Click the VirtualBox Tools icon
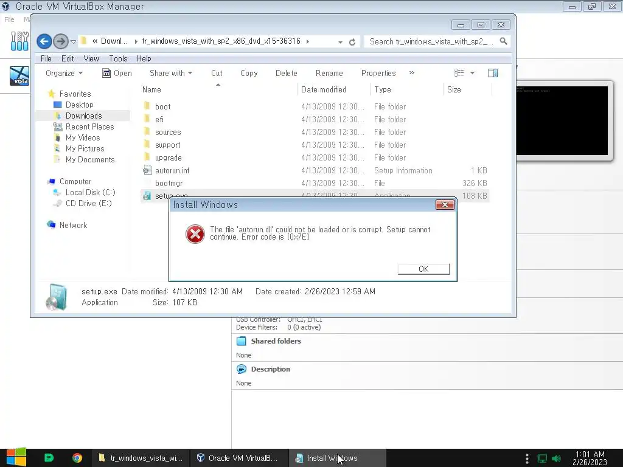 (19, 41)
